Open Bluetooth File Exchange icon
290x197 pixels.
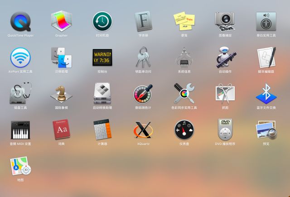pos(266,94)
